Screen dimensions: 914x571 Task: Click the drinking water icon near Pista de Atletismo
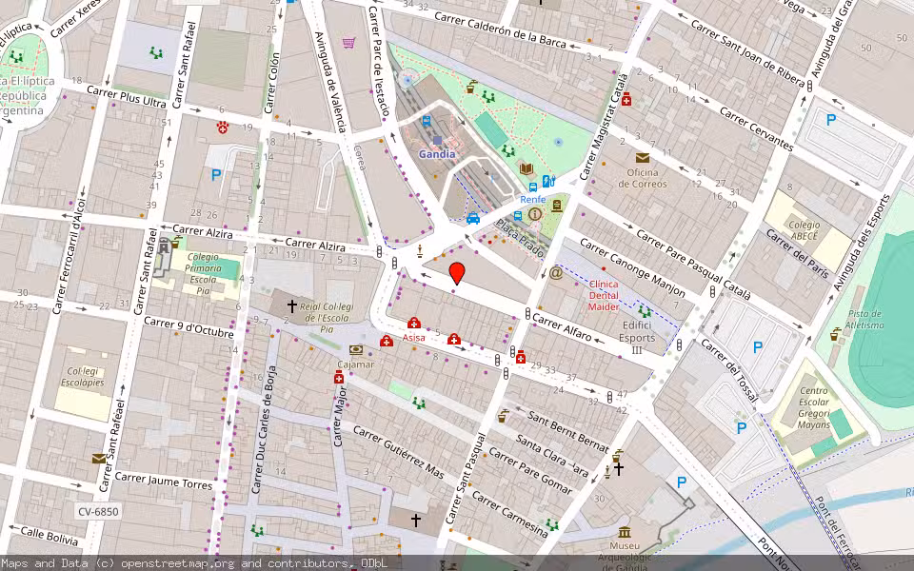[x=835, y=334]
